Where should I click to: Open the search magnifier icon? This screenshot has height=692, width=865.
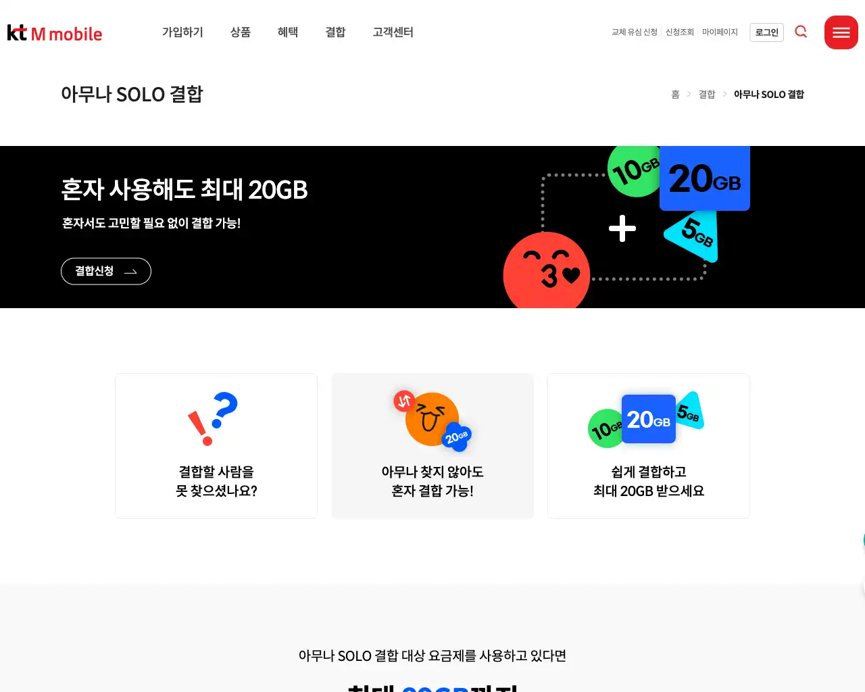(801, 32)
